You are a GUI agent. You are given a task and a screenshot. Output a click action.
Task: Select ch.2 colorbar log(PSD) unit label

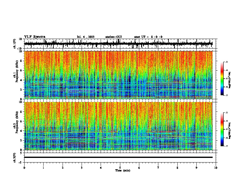tap(229, 131)
